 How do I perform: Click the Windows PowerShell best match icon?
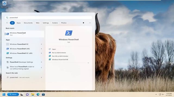[x=8, y=34]
